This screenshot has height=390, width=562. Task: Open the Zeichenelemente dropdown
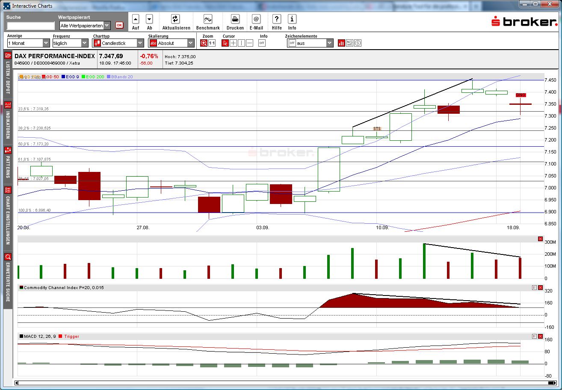click(x=310, y=43)
